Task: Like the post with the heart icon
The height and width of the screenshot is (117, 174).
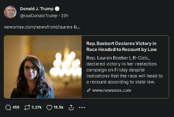Action: point(49,107)
